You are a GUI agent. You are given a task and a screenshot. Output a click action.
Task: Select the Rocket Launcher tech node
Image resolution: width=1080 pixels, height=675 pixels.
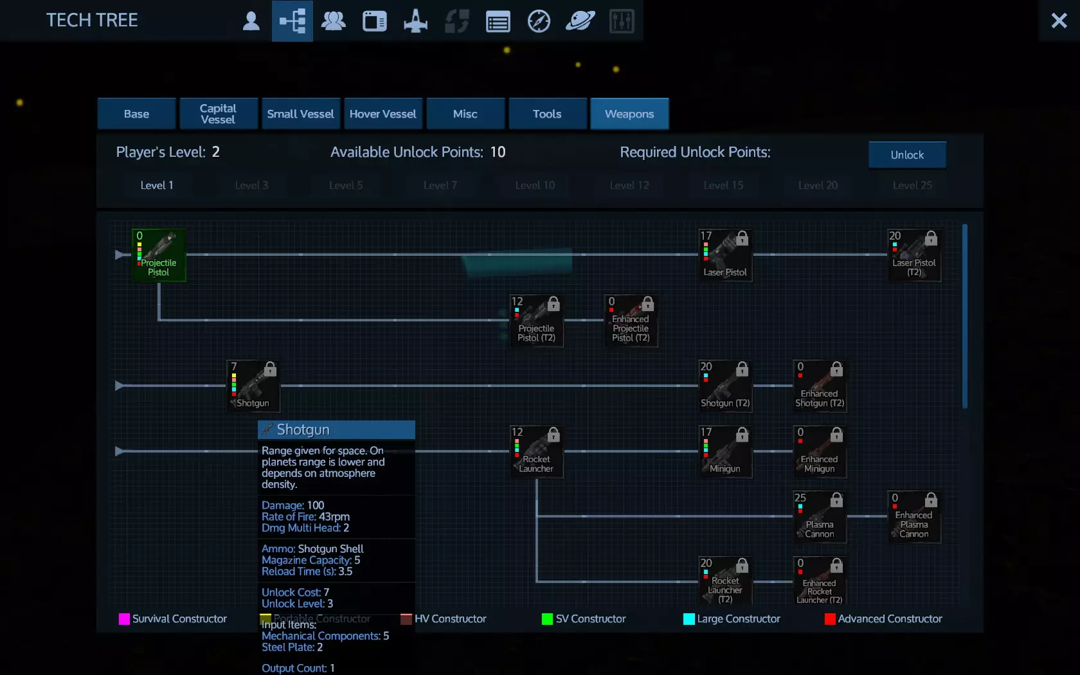pyautogui.click(x=536, y=452)
